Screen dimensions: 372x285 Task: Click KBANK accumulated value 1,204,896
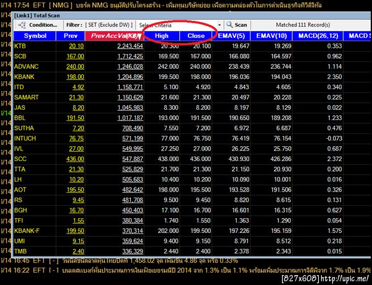130,77
